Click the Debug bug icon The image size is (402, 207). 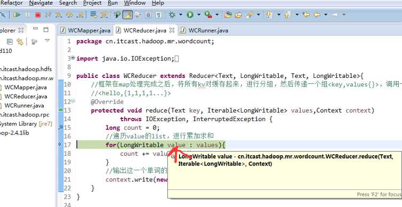(172, 15)
